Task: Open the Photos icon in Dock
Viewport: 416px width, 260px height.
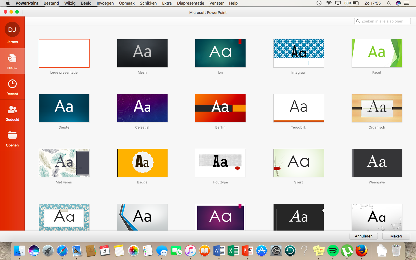Action: point(133,250)
